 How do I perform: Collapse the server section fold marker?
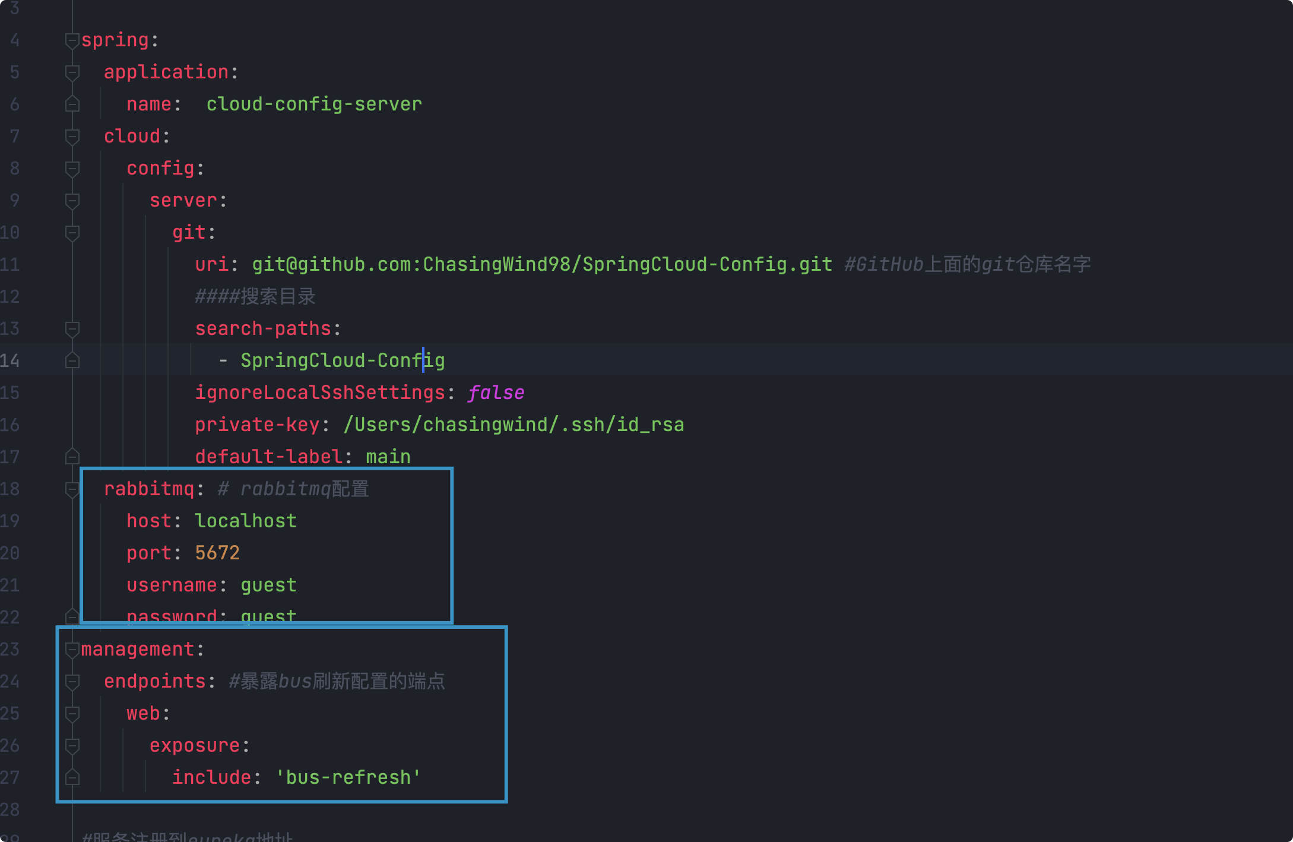72,201
